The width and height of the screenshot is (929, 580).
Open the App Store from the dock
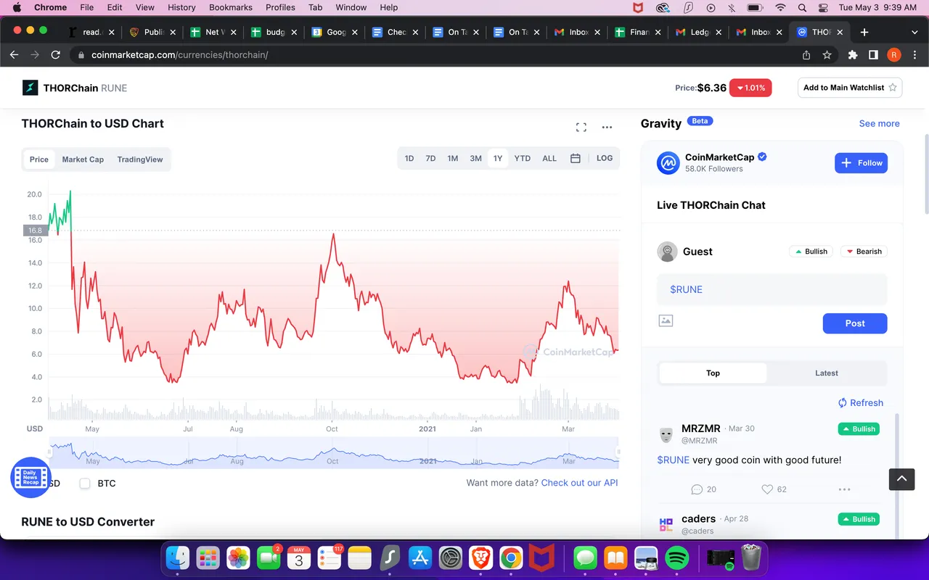[420, 558]
